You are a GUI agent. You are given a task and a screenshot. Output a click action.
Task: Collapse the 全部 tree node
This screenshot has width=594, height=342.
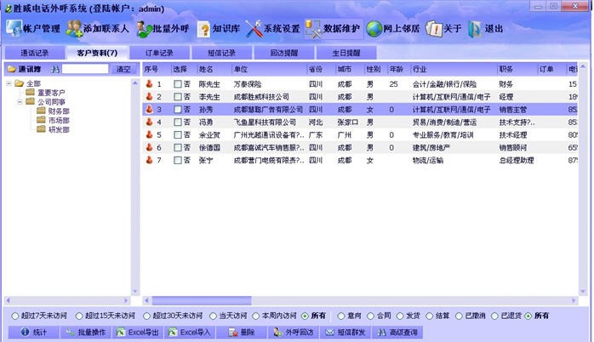pyautogui.click(x=9, y=83)
